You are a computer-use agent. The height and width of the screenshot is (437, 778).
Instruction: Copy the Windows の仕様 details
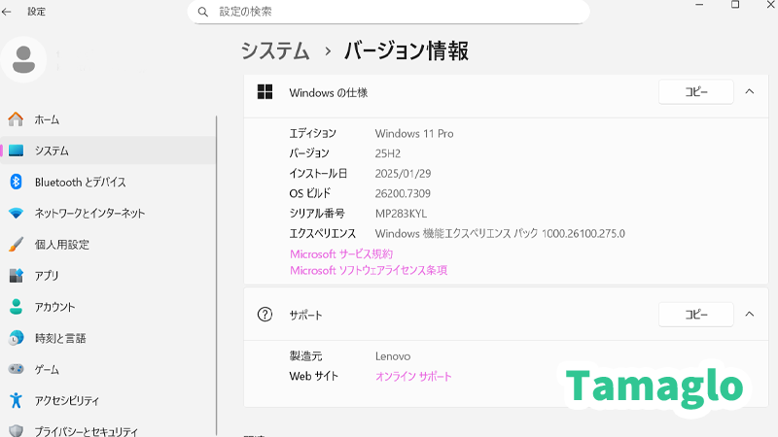pyautogui.click(x=696, y=92)
